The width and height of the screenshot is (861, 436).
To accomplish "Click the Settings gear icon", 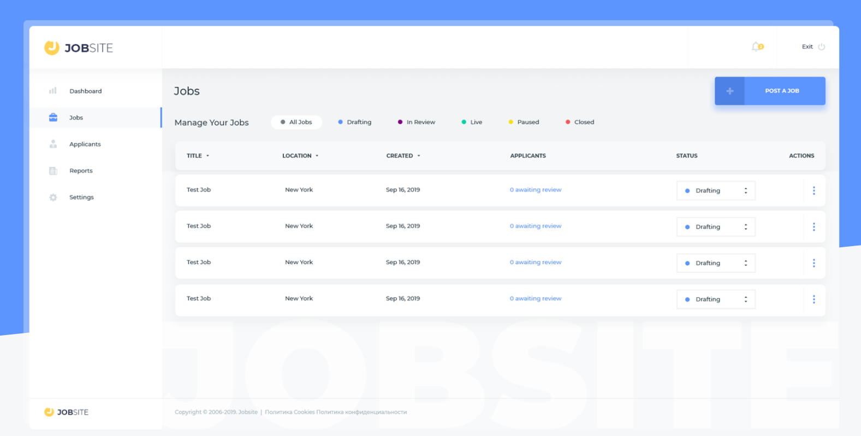I will point(53,198).
